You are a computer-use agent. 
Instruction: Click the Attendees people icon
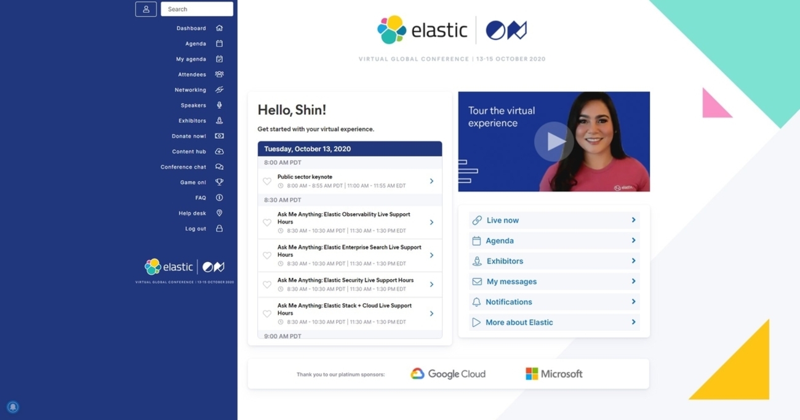[219, 74]
